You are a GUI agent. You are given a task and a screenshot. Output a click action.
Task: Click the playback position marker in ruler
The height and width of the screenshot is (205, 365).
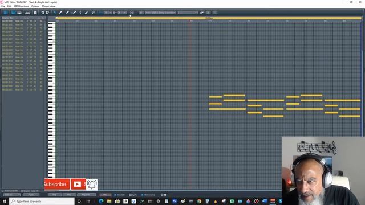pyautogui.click(x=190, y=21)
